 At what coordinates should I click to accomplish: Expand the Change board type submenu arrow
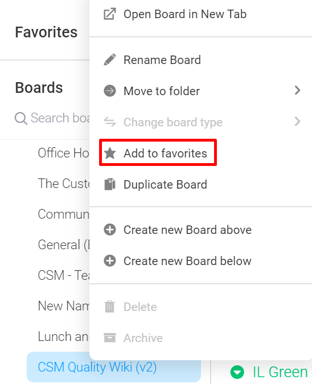pos(297,121)
